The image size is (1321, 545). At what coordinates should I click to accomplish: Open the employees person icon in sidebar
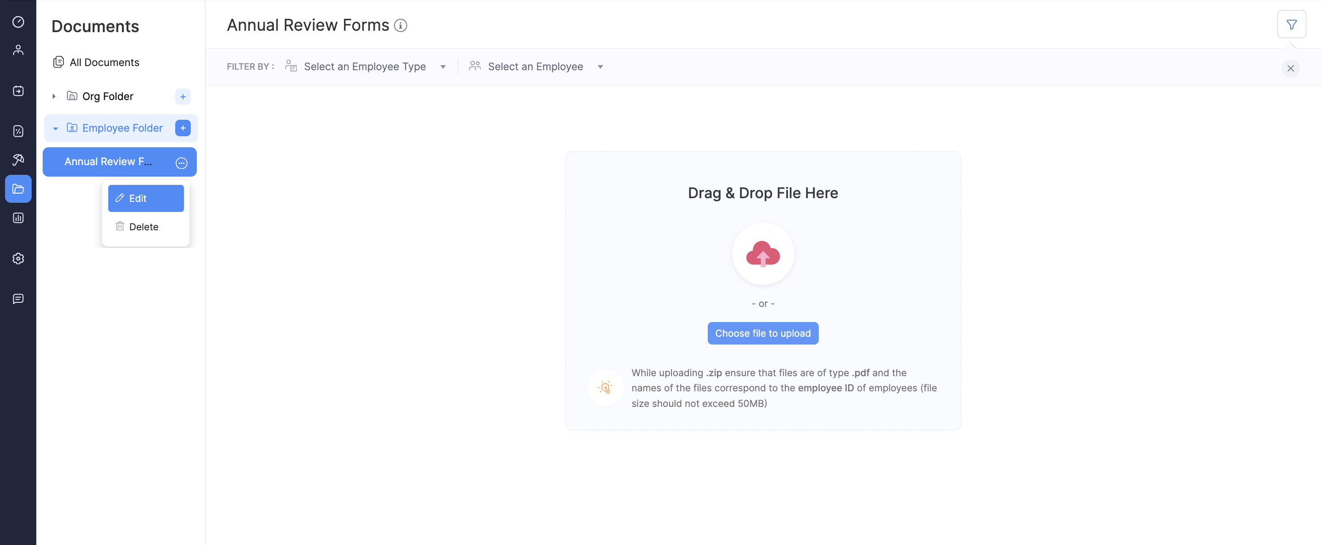18,50
